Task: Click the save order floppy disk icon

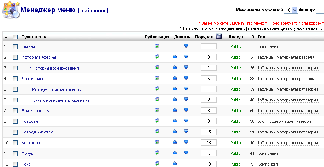Action: point(219,36)
